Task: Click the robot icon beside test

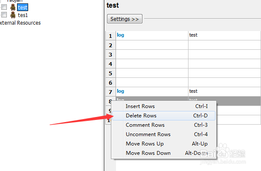Action: (x=13, y=8)
